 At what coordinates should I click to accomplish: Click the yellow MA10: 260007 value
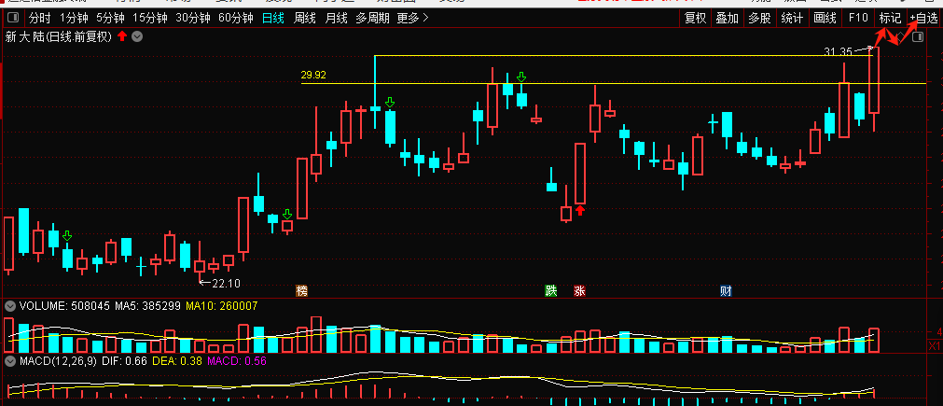pyautogui.click(x=221, y=306)
